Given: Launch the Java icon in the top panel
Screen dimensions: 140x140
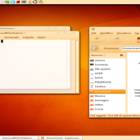Looking at the screenshot, I should pyautogui.click(x=30, y=2).
